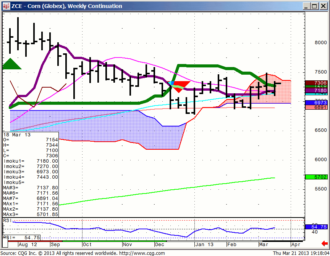Click the 6500 price axis label
Image resolution: width=330 pixels, height=256 pixels.
coord(321,130)
